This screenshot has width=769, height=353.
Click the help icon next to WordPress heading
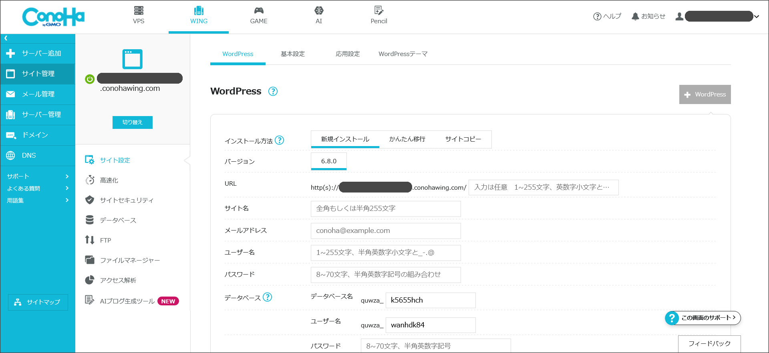(x=273, y=92)
